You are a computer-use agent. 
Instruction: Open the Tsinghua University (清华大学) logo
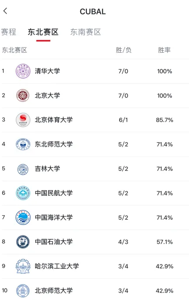(23, 71)
